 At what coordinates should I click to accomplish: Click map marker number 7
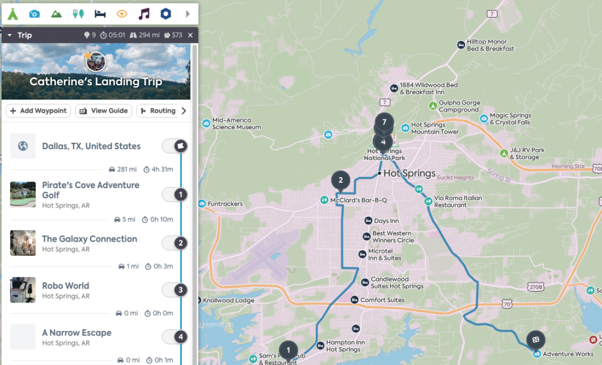384,122
